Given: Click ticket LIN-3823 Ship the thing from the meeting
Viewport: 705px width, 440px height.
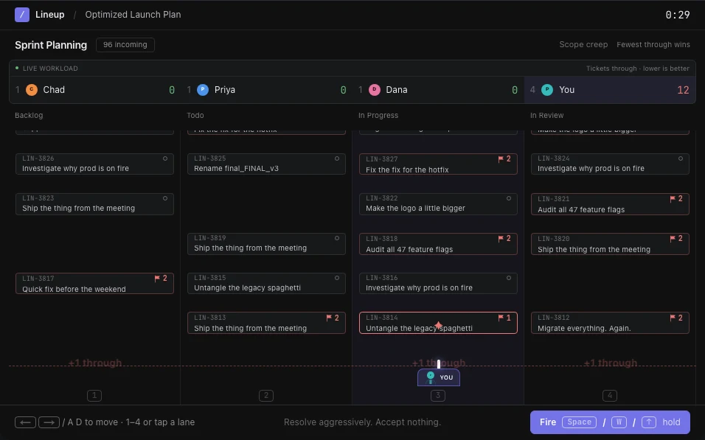Looking at the screenshot, I should point(94,204).
